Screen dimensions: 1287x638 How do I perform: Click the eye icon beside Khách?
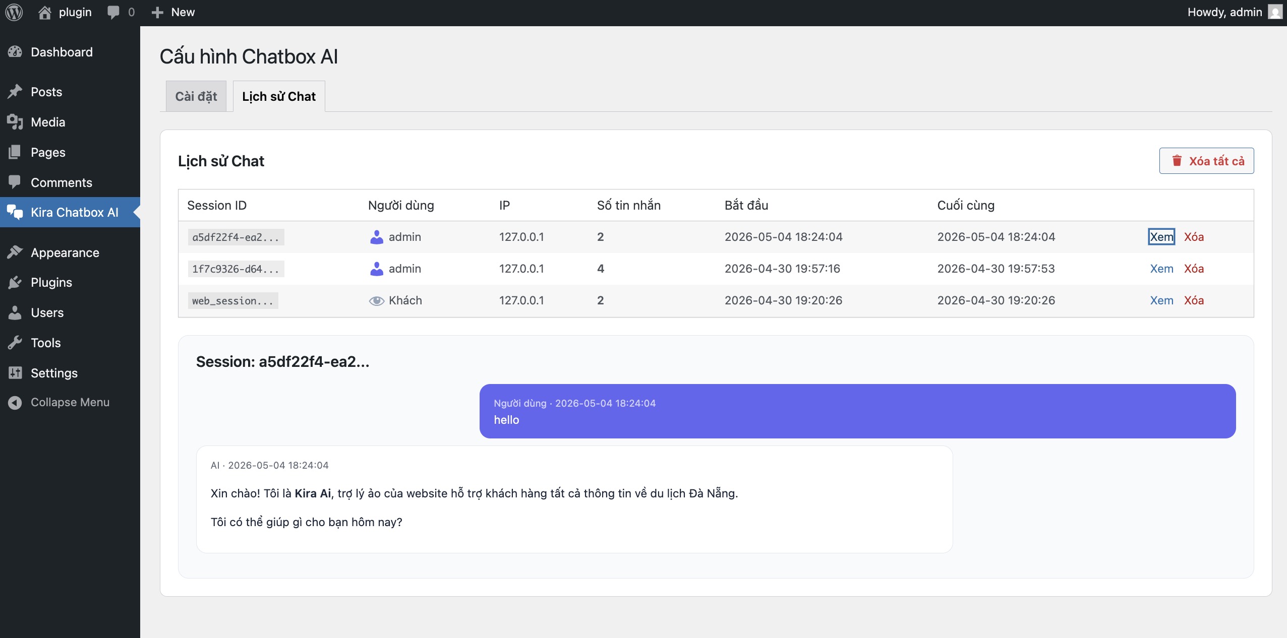pyautogui.click(x=377, y=301)
